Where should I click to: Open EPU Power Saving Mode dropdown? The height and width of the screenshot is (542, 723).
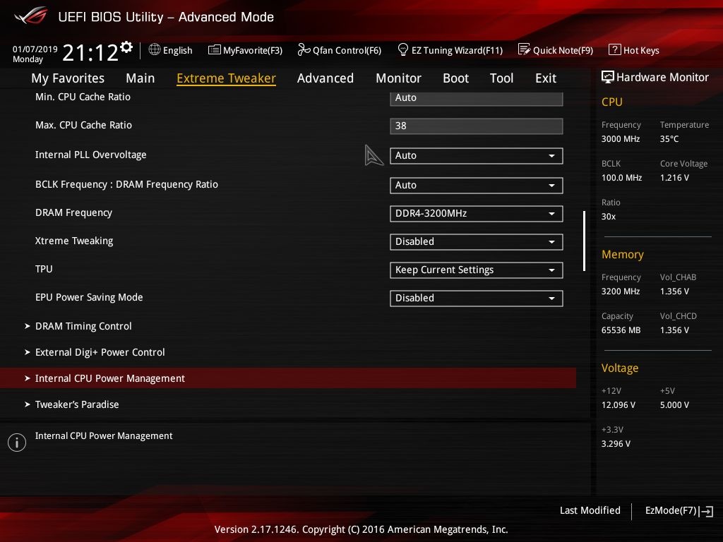tap(477, 299)
